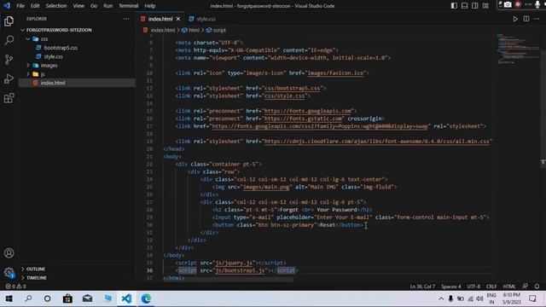This screenshot has height=307, width=546.
Task: Follow the js/jquery.js link in code
Action: point(234,264)
